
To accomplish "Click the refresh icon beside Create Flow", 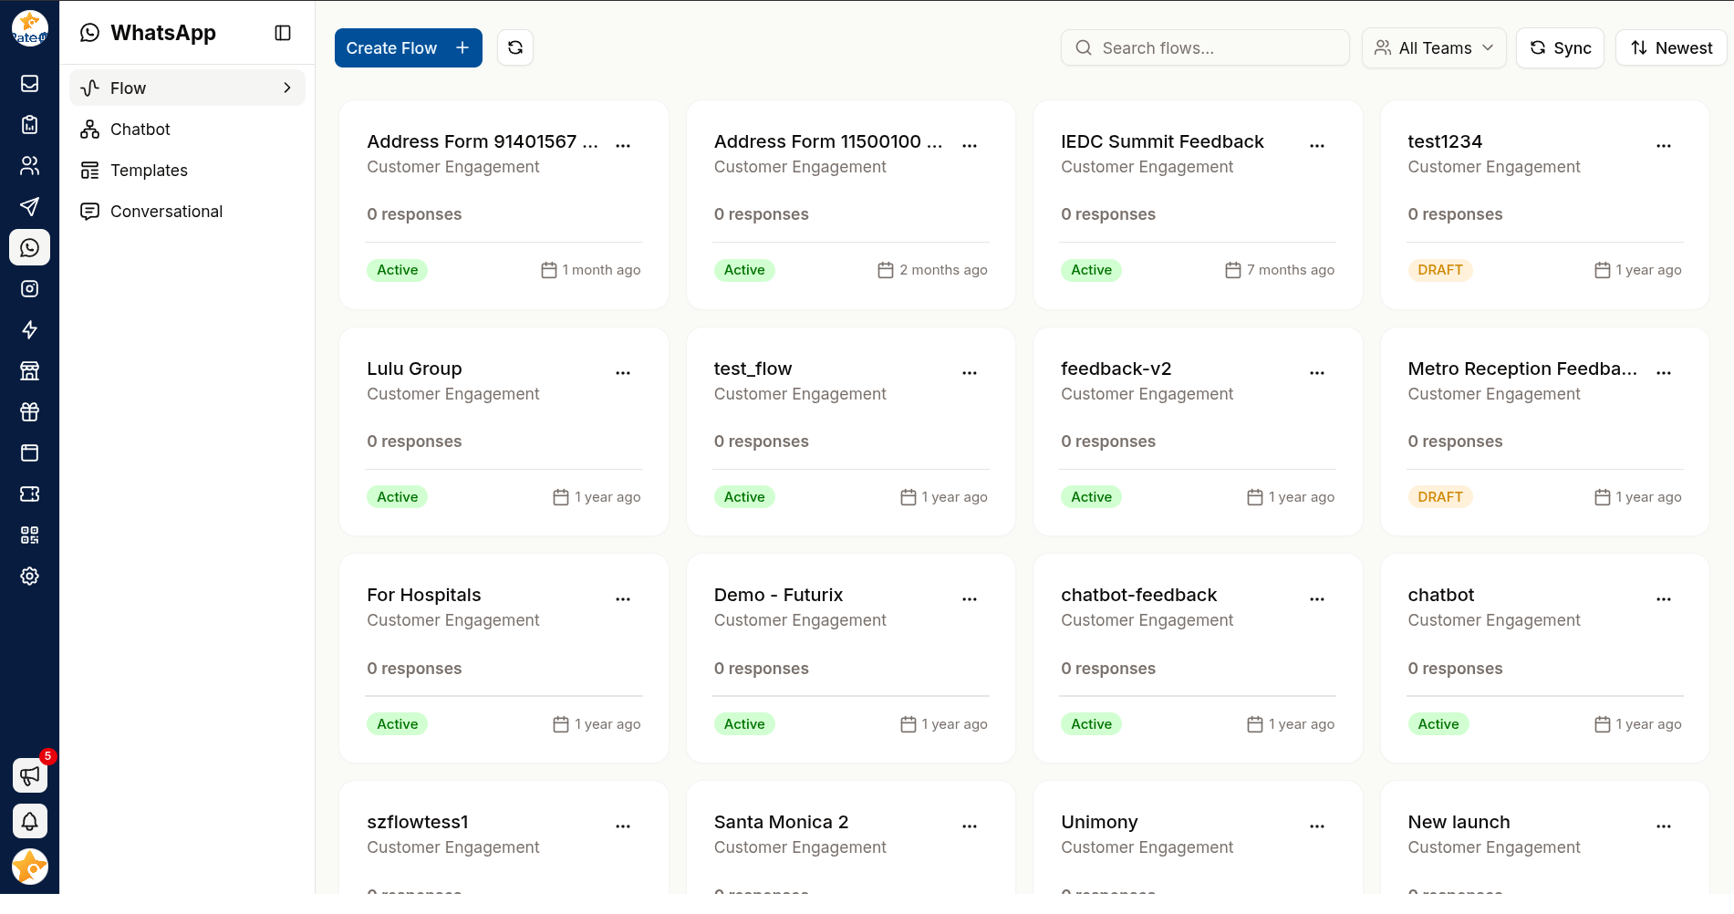I will pos(515,48).
